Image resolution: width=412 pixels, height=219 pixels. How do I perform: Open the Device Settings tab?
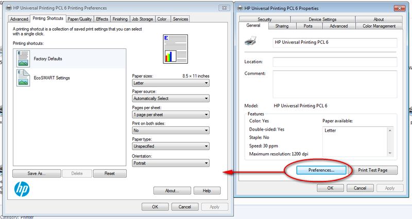click(x=323, y=20)
